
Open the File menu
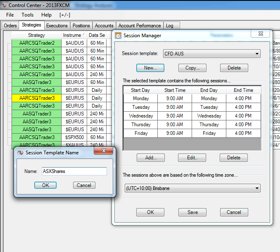coord(10,15)
